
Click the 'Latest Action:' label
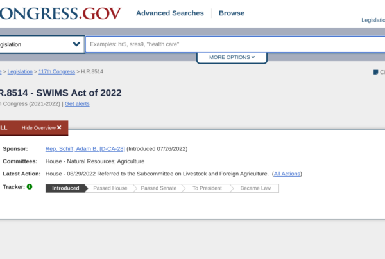(22, 174)
